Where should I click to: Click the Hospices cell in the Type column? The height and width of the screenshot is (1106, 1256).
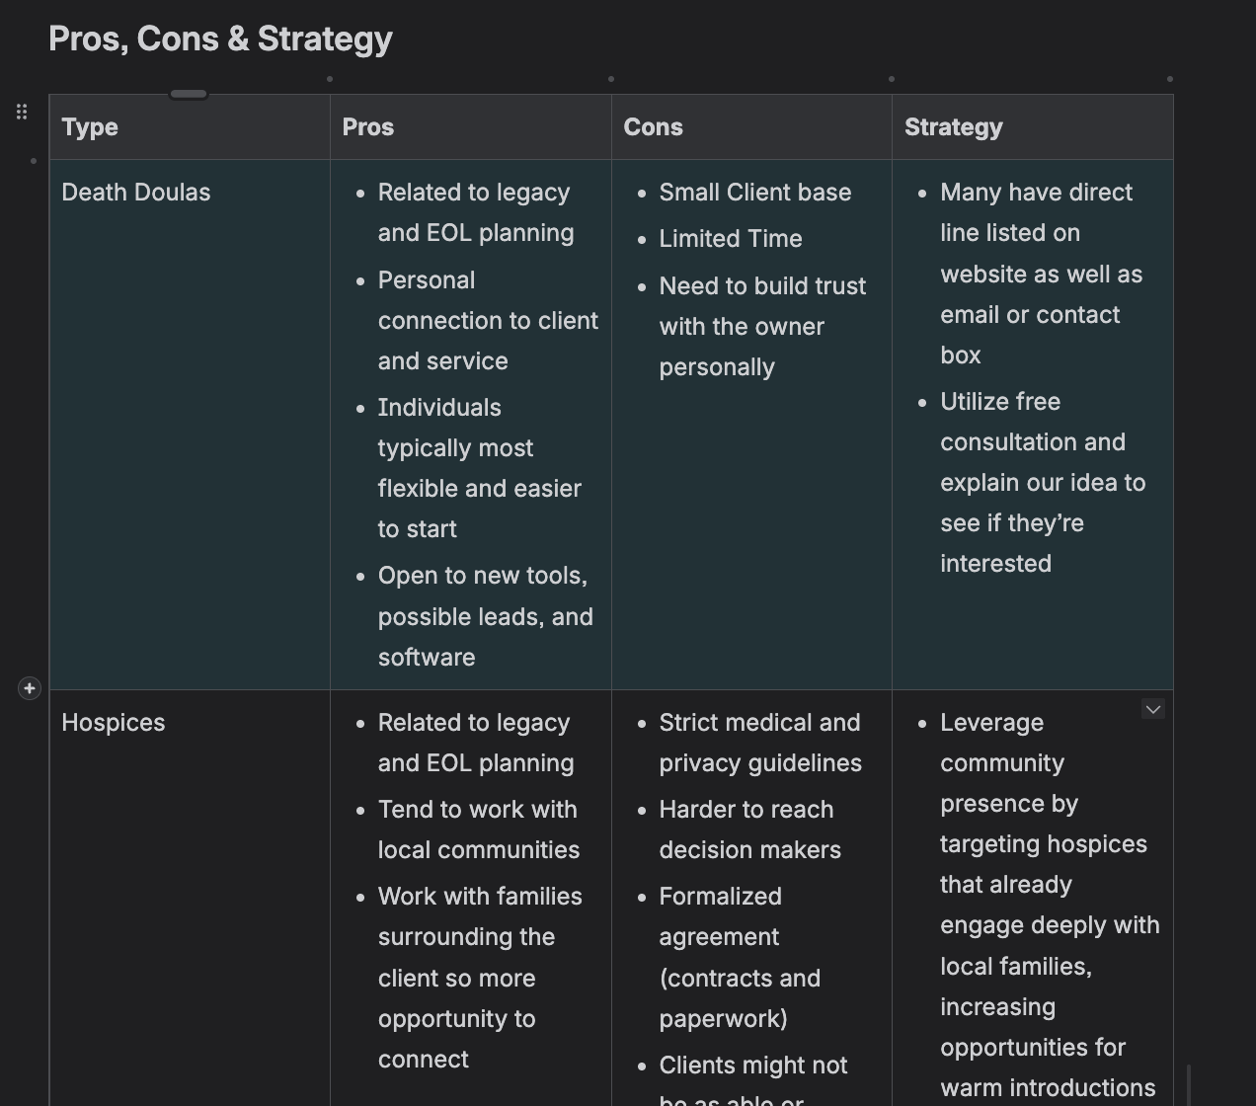(x=113, y=723)
